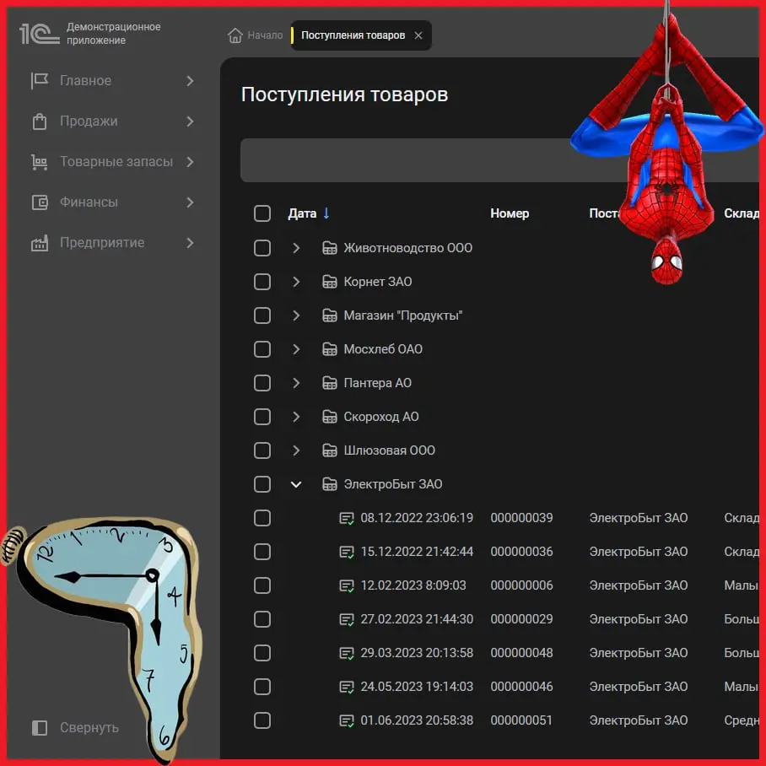Select document number 000000048
766x766 pixels.
pyautogui.click(x=521, y=653)
